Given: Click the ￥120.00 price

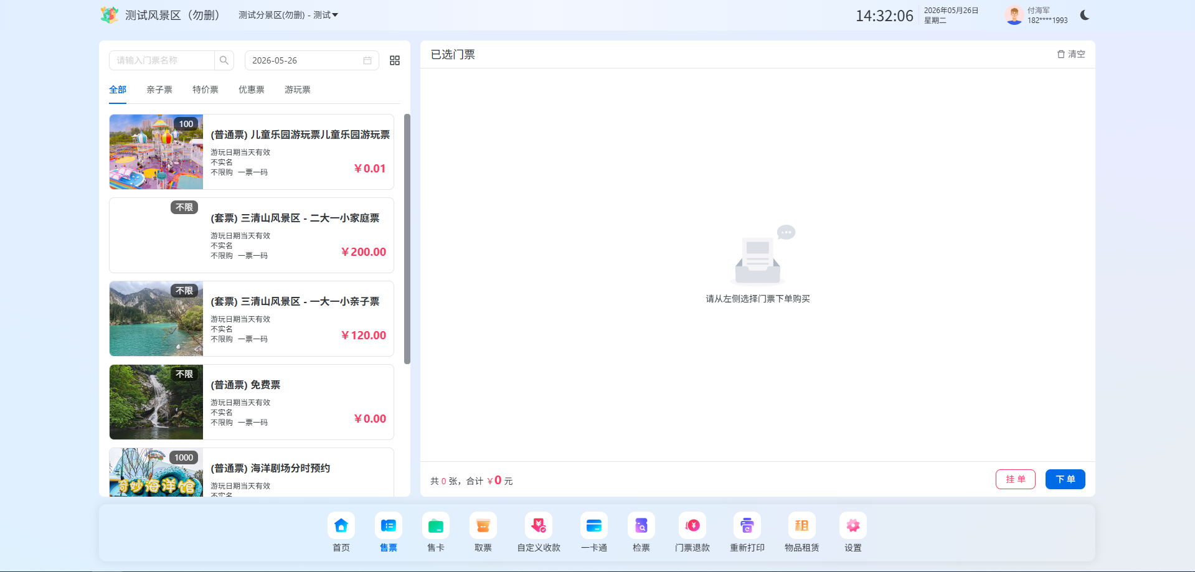Looking at the screenshot, I should [x=363, y=335].
